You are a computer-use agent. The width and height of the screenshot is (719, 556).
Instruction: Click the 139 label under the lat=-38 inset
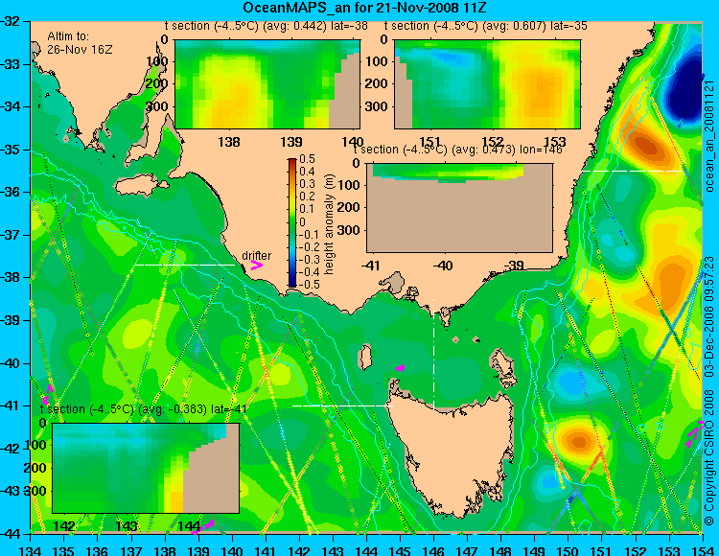coord(291,142)
